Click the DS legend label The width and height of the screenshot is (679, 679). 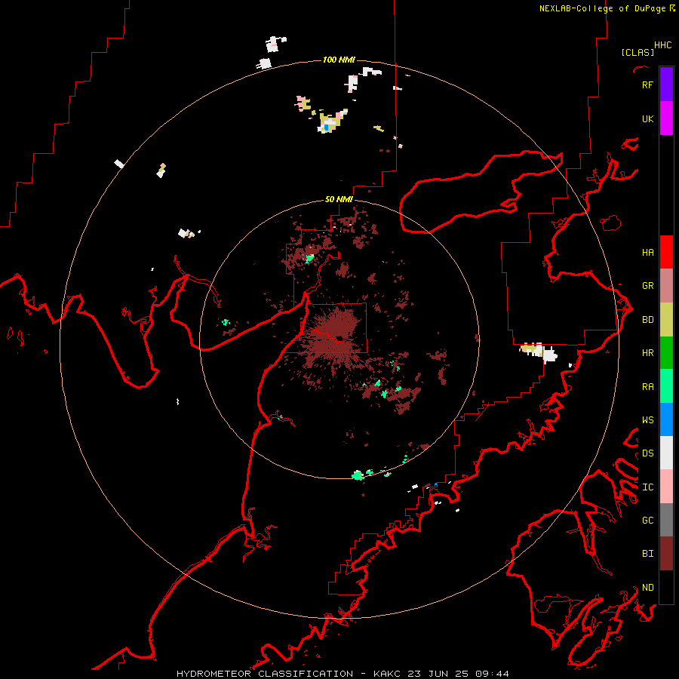pos(647,453)
